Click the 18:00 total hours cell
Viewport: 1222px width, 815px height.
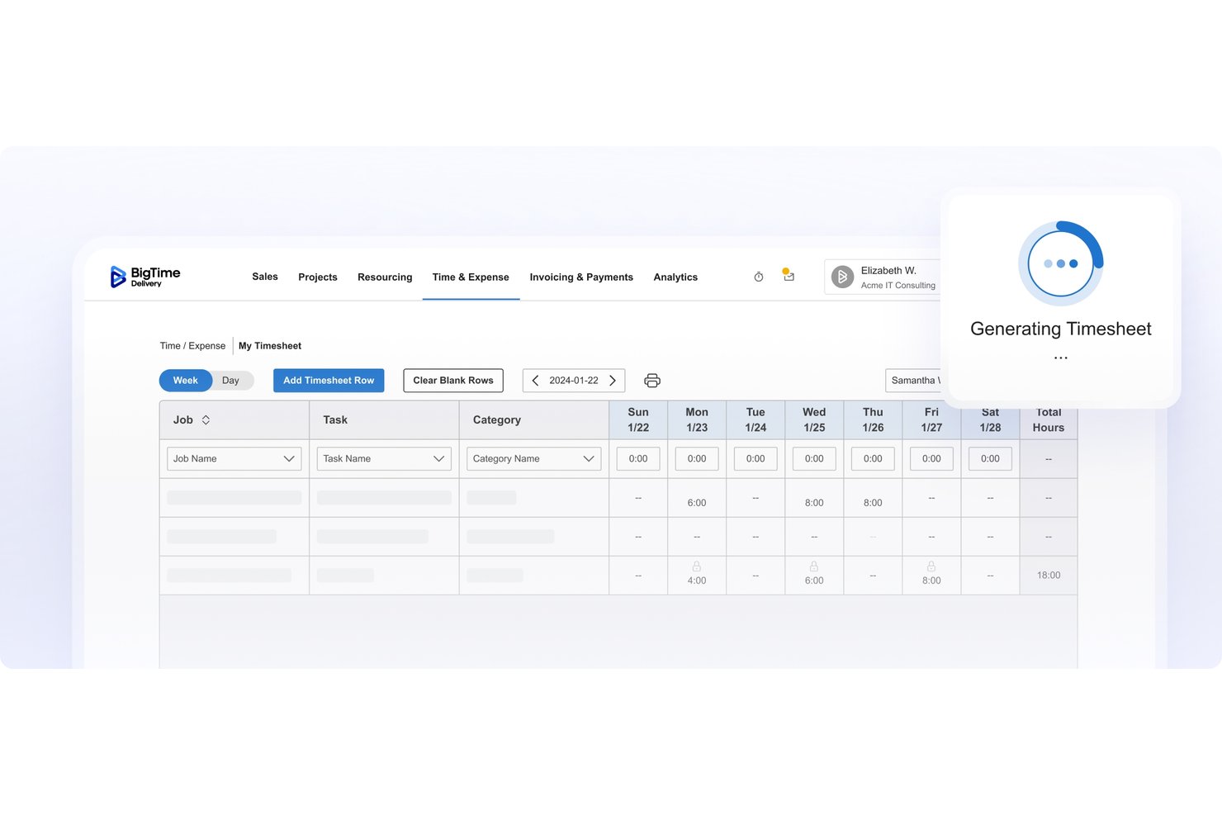(x=1049, y=576)
